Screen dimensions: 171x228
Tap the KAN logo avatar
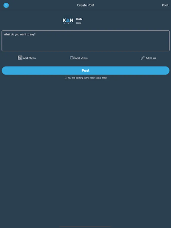pos(68,21)
